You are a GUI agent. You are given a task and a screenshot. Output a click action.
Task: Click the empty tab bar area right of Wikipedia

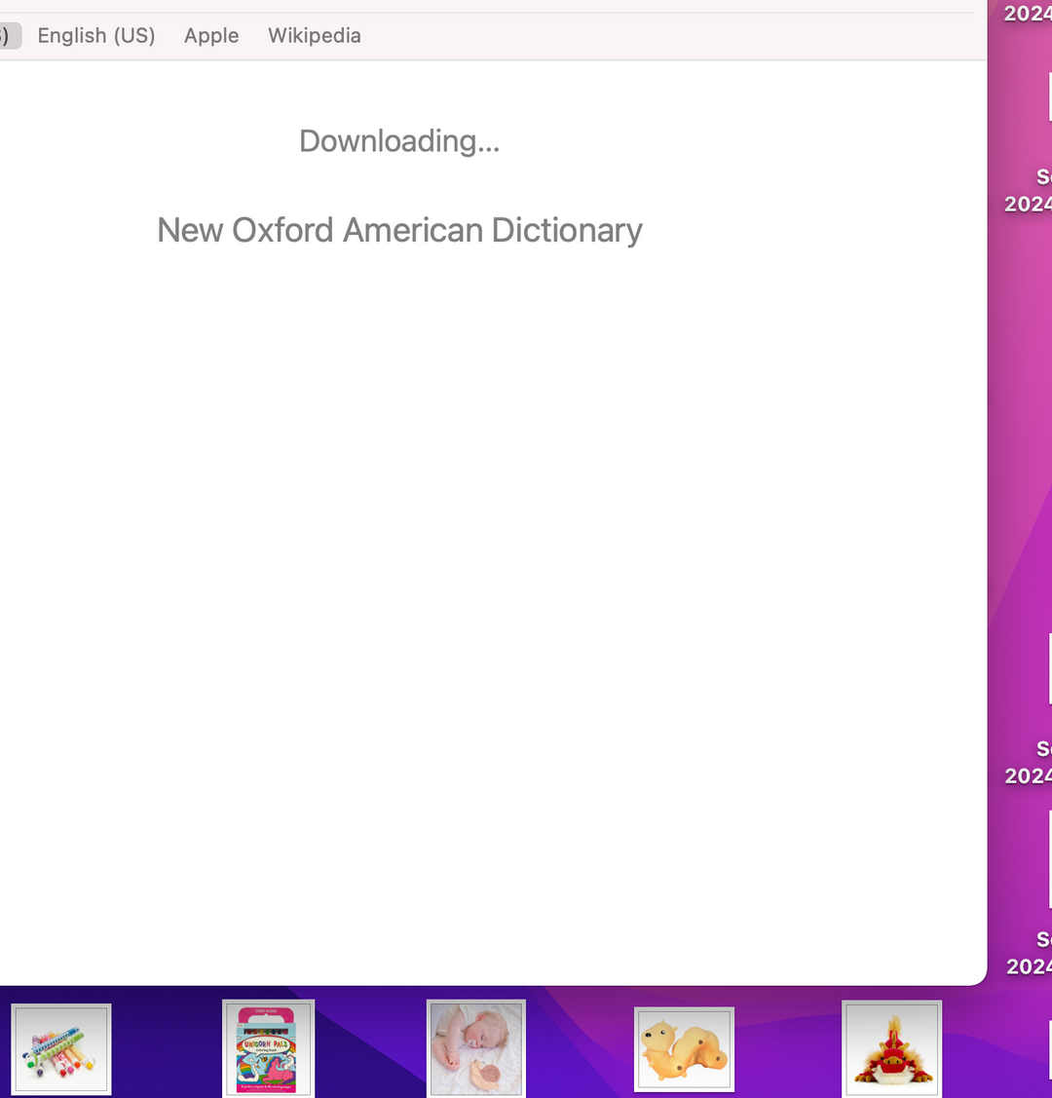662,36
